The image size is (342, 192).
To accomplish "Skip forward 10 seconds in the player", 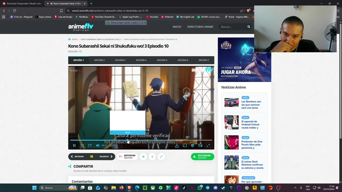I will (90, 145).
